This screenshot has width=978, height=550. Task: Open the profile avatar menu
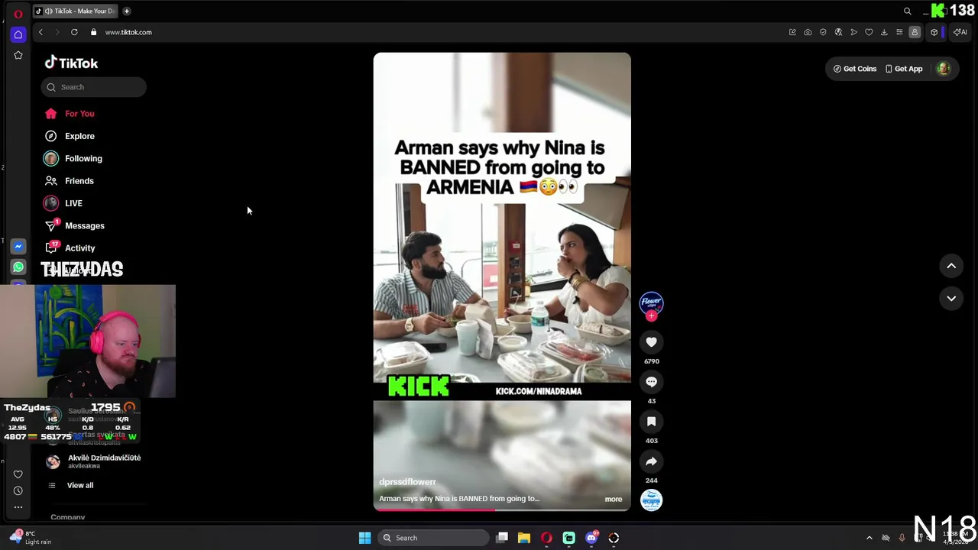(x=944, y=69)
